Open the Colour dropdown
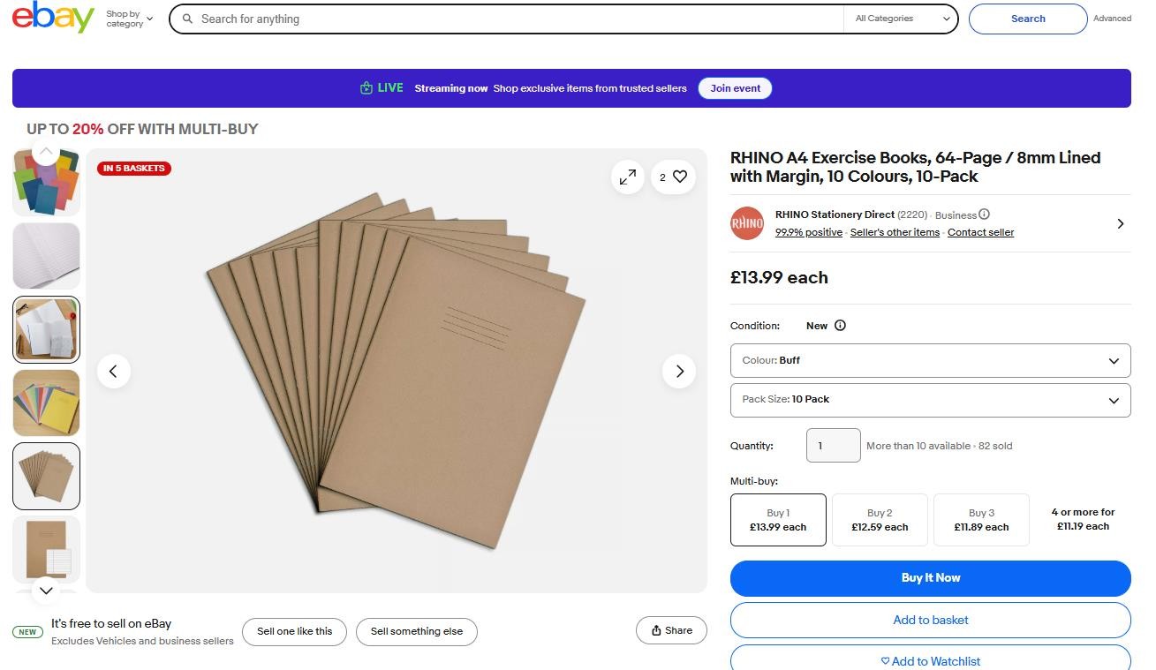 (x=930, y=361)
